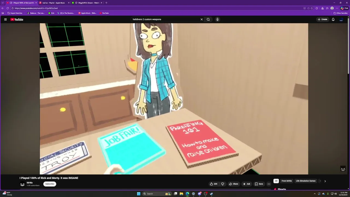Open the Kick bookmark
The width and height of the screenshot is (350, 197).
[51, 13]
